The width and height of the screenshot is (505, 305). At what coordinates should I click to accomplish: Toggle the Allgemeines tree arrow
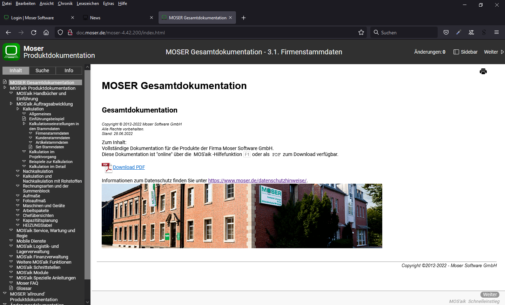[x=24, y=114]
